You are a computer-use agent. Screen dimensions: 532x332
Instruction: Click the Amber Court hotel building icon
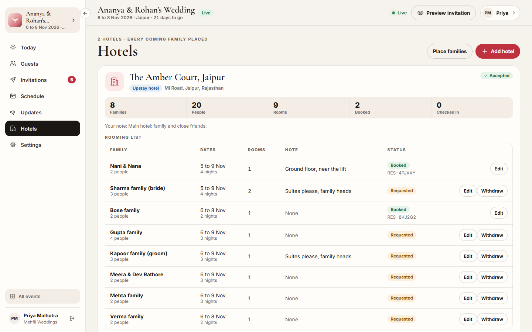[x=115, y=82]
